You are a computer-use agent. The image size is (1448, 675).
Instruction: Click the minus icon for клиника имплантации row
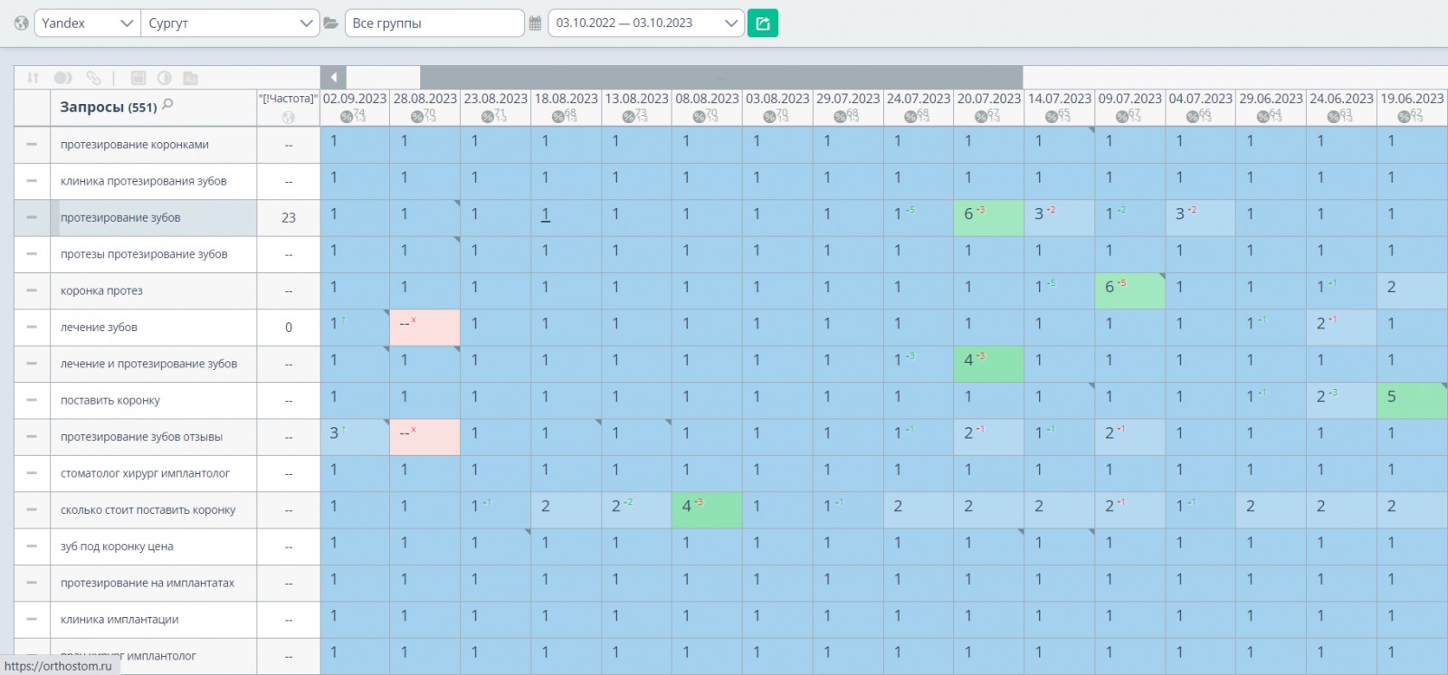click(x=32, y=620)
